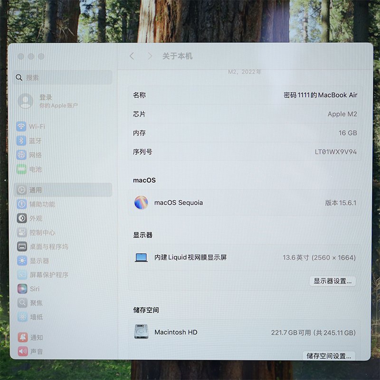Viewport: 380px width, 380px height.
Task: Click the Apple M2 chip value
Action: pos(342,114)
